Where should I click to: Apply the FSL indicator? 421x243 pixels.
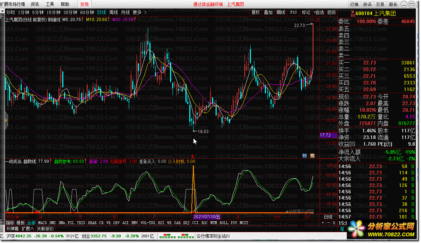(x=71, y=223)
